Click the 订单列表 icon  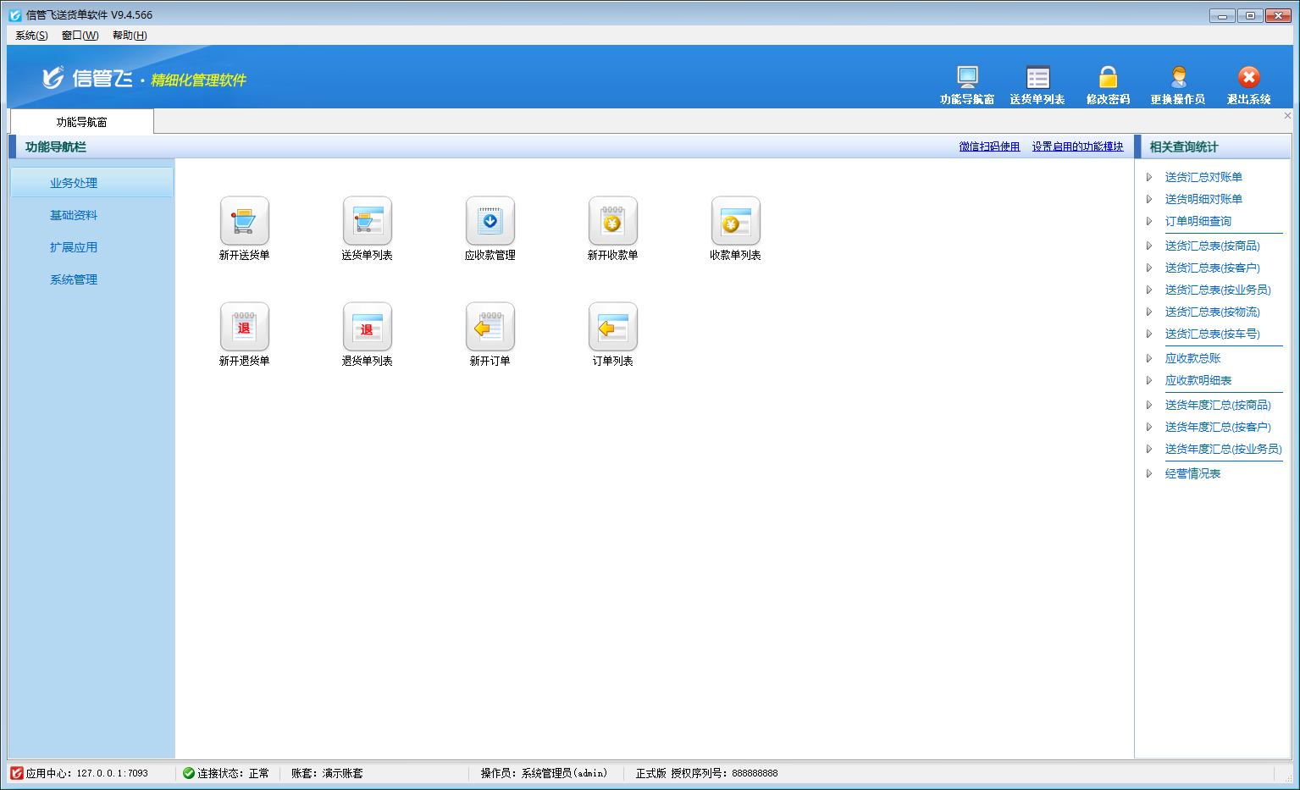tap(612, 327)
